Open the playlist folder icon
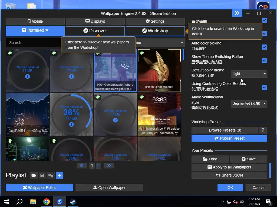Viewport: 277px width, 207px height. [34, 175]
